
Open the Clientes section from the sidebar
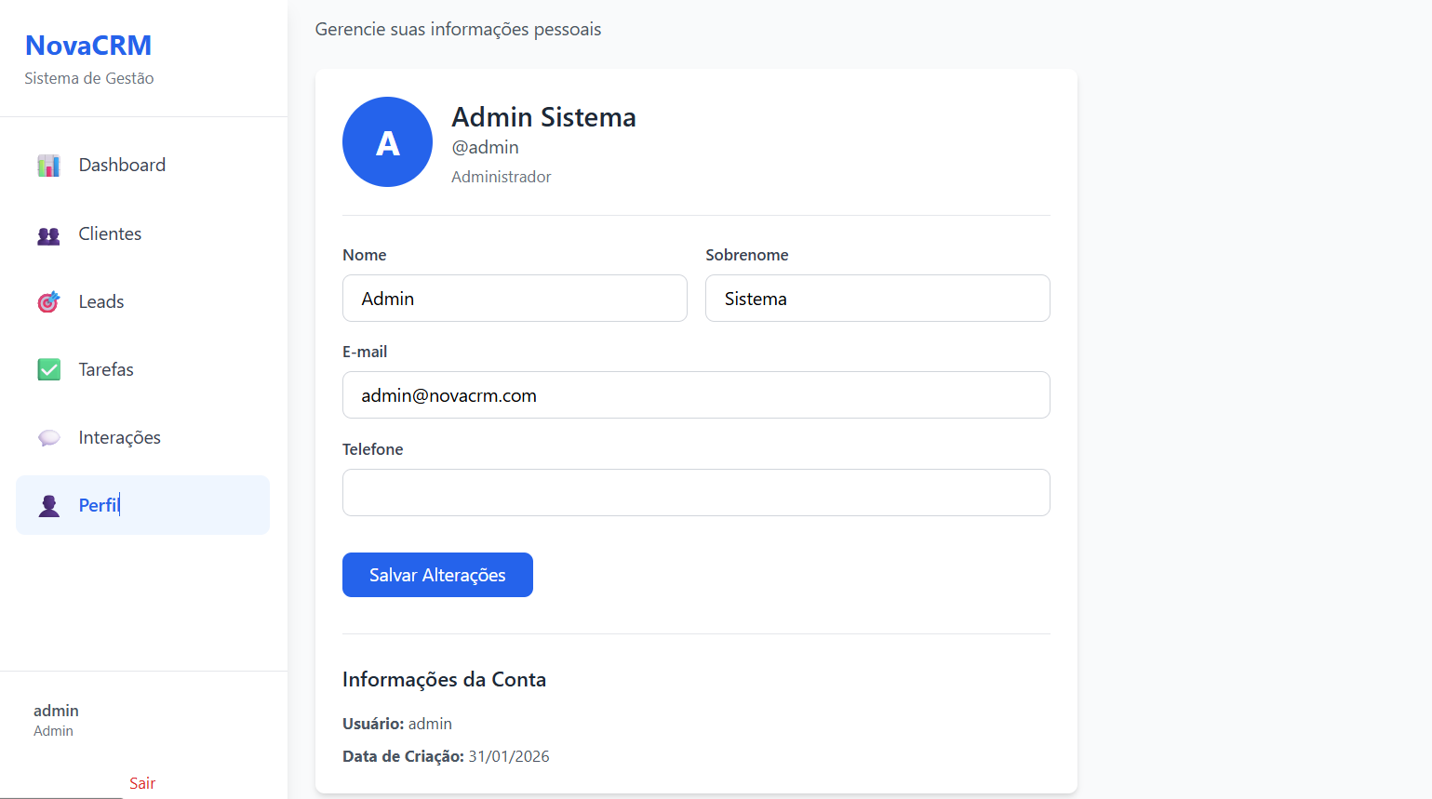coord(109,233)
